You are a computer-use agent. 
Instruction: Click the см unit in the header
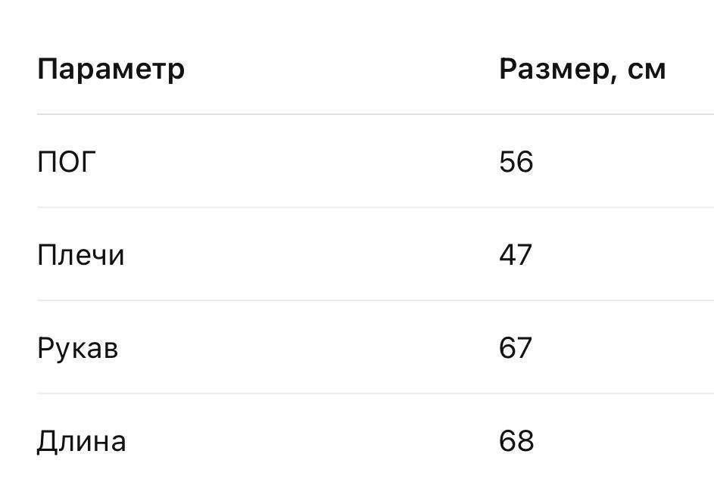[x=647, y=70]
